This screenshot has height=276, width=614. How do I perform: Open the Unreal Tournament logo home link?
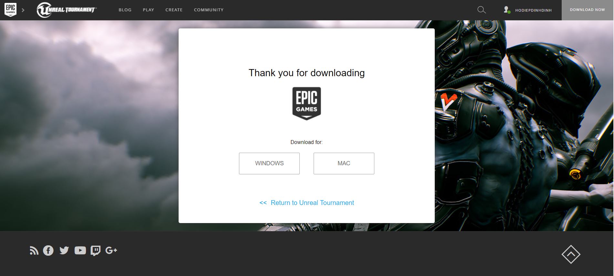click(x=67, y=10)
